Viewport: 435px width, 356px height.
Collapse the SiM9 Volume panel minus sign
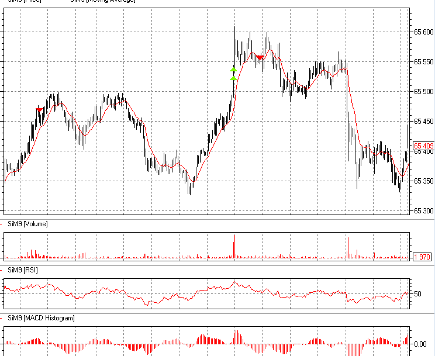coord(2,224)
